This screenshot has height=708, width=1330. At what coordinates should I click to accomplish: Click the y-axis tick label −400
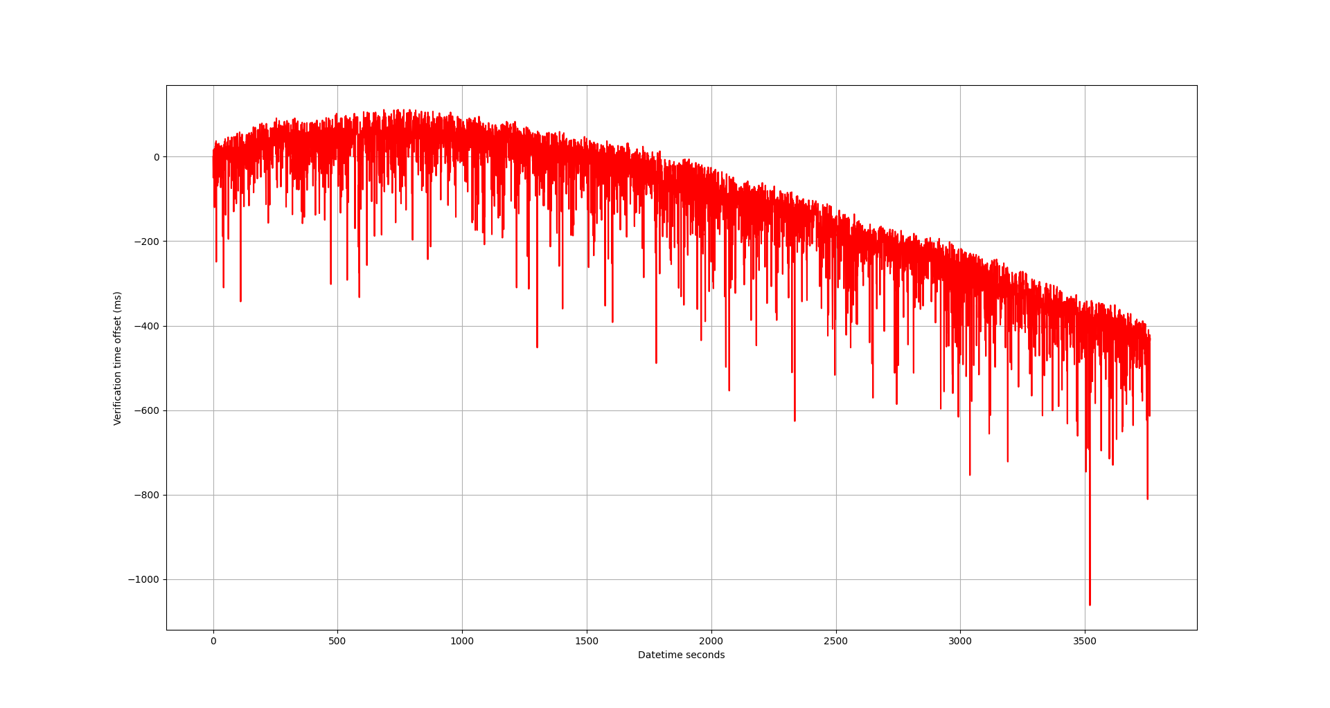(147, 326)
